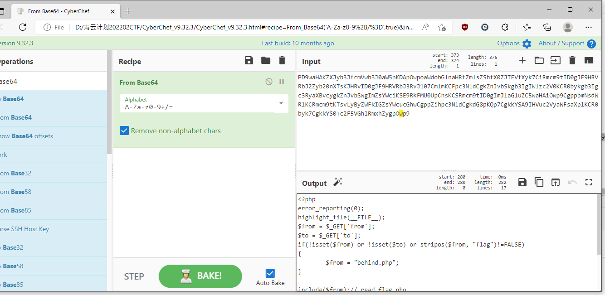Viewport: 605px width, 295px height.
Task: Select Show Base64 offsets operation
Action: (x=53, y=136)
